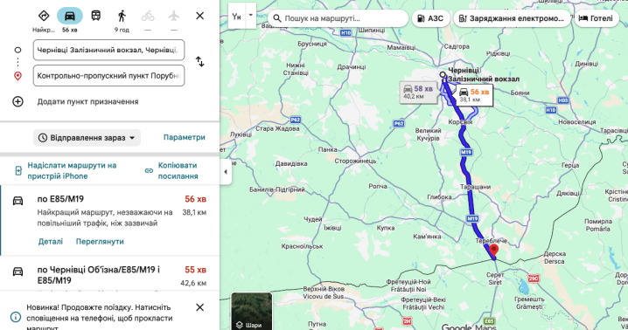Image resolution: width=628 pixels, height=330 pixels.
Task: Click car icon of the Об'їзна route
Action: (x=18, y=272)
